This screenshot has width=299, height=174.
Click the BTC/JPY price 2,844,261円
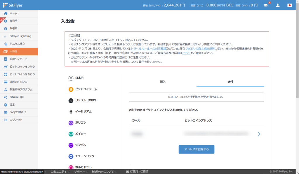[x=174, y=5]
